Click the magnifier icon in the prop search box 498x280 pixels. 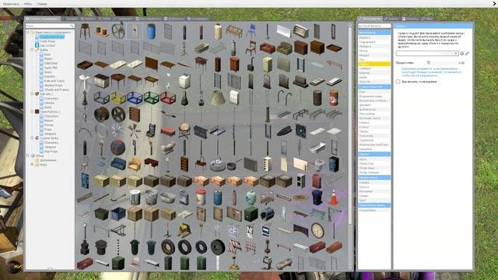click(x=72, y=26)
